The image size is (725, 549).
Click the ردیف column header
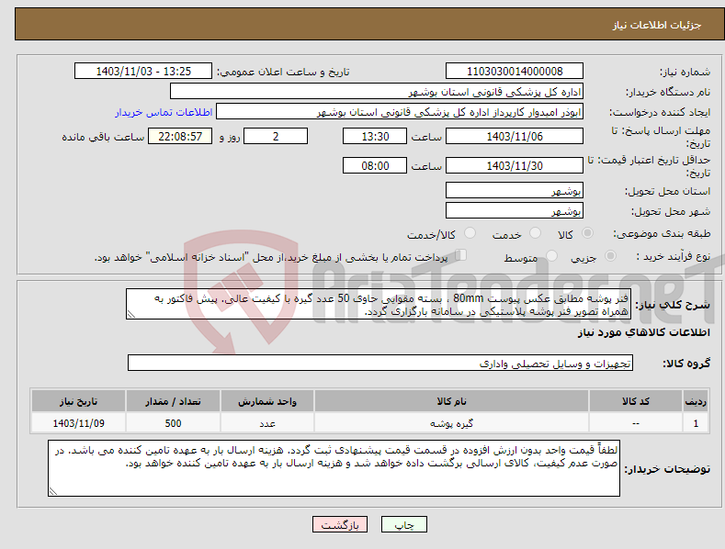pyautogui.click(x=696, y=401)
